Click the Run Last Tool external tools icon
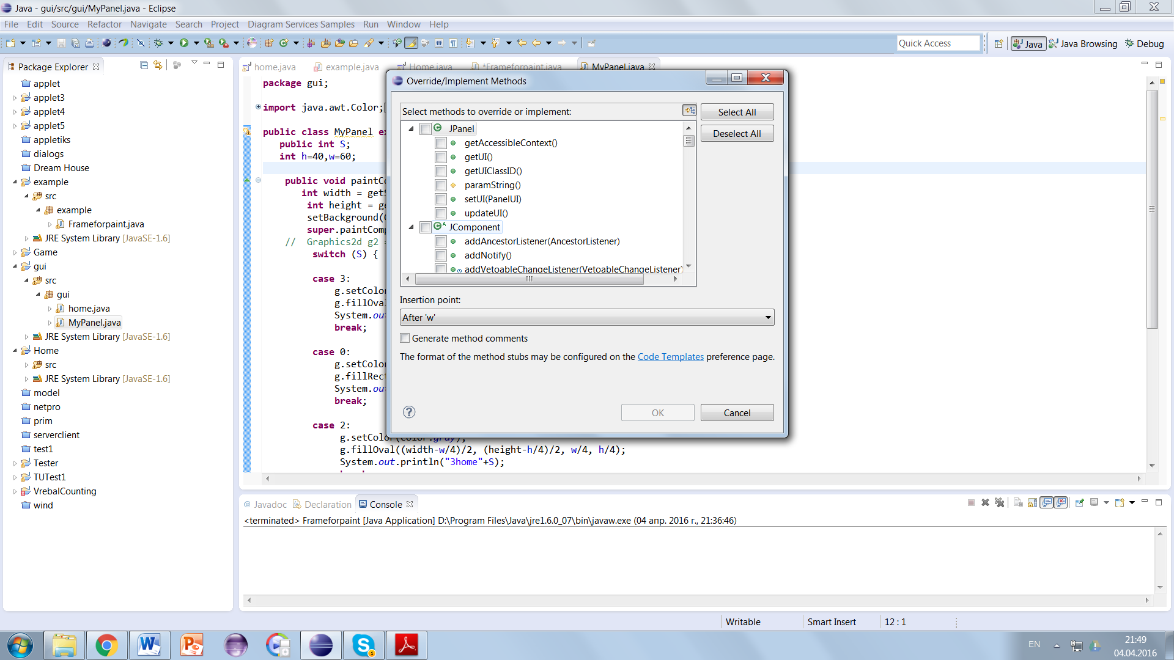 pos(224,43)
